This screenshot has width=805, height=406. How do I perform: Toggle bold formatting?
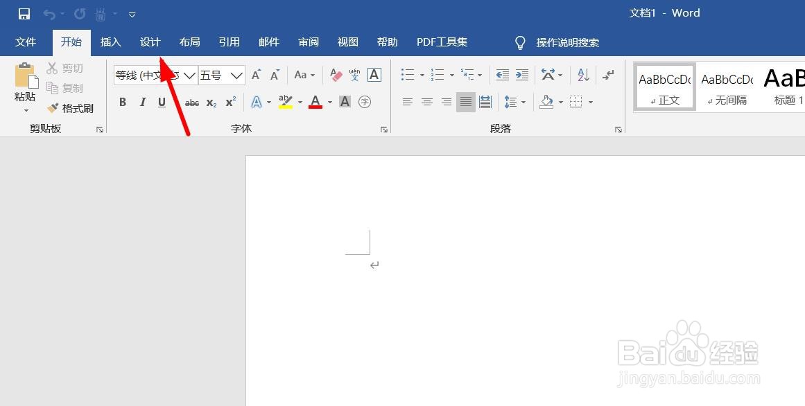coord(123,102)
